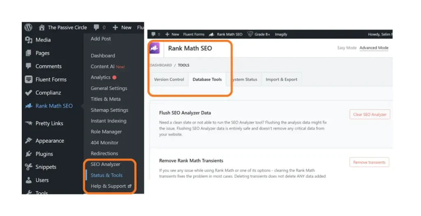
Task: Open Content AI submenu item
Action: click(x=108, y=66)
